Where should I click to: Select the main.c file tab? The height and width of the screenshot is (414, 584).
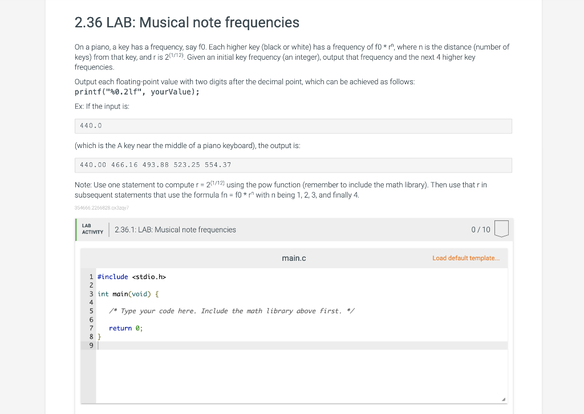tap(294, 258)
